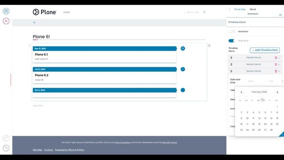
Task: Select February 5 in the calendar
Action: click(x=259, y=112)
